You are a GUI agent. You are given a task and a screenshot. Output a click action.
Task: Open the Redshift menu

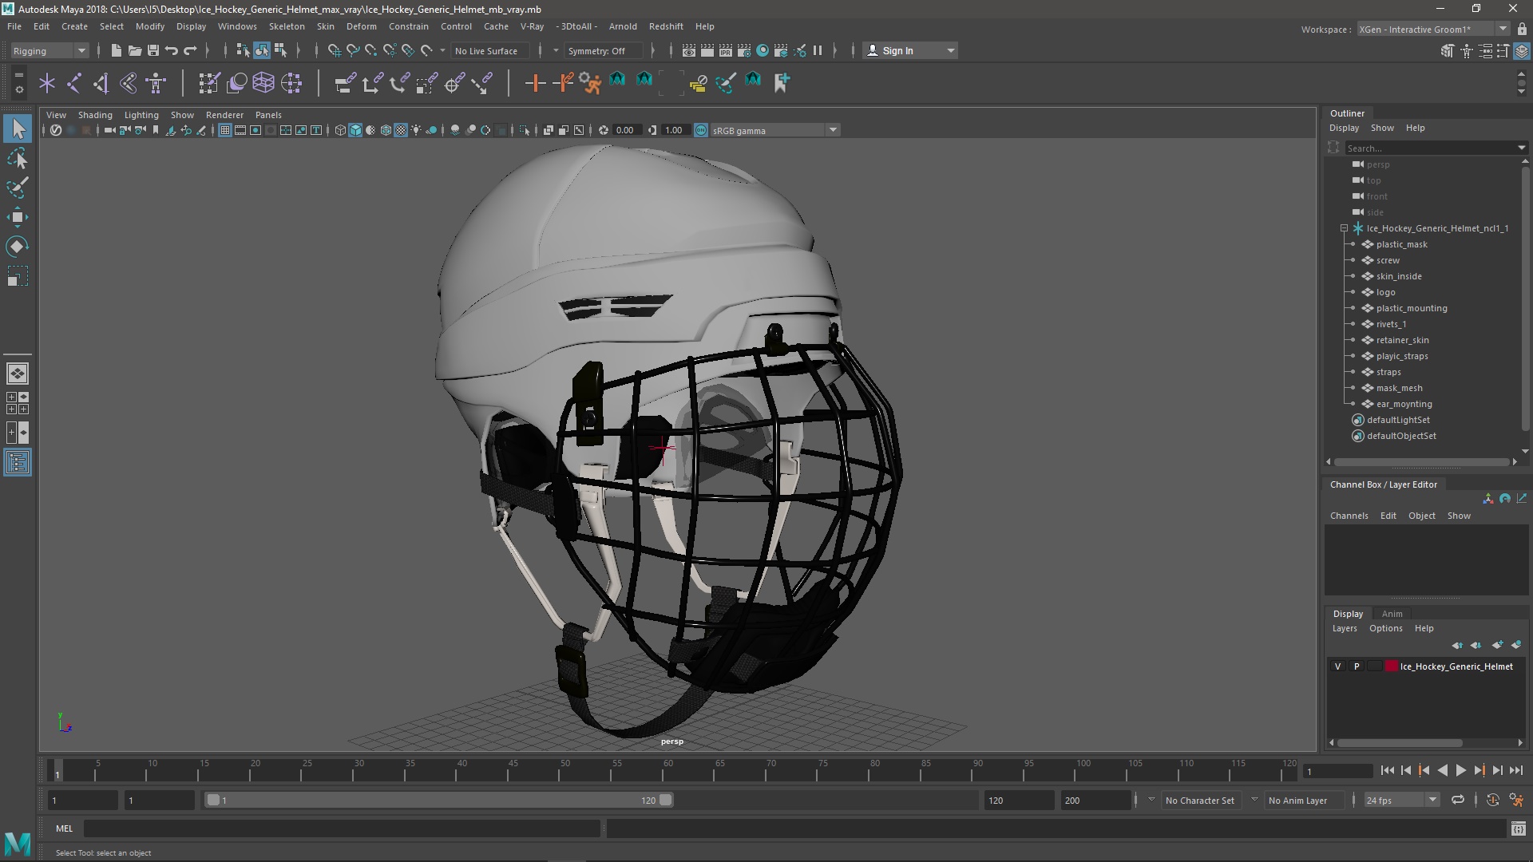(x=666, y=26)
